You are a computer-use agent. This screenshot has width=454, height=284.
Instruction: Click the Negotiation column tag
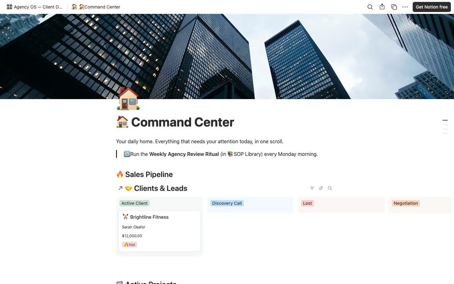tap(406, 203)
